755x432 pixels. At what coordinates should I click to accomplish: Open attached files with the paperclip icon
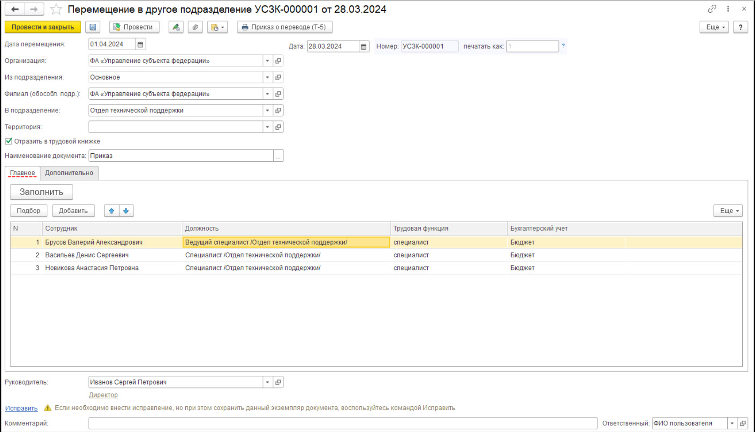tap(195, 27)
